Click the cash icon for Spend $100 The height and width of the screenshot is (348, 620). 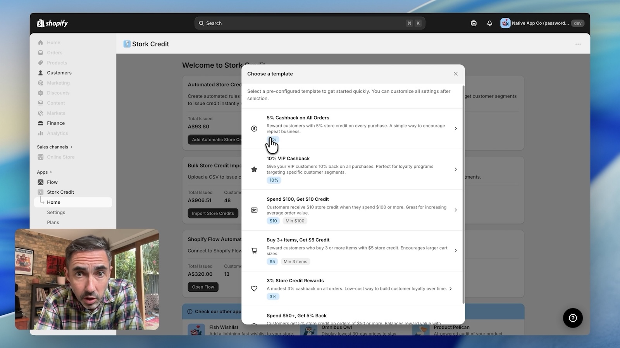click(254, 210)
